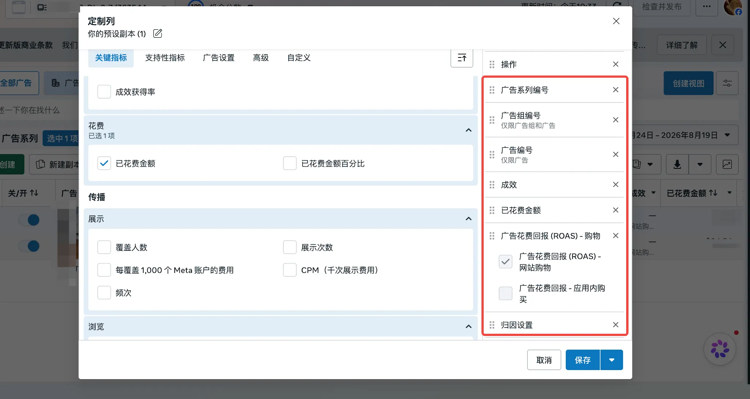The width and height of the screenshot is (750, 399).
Task: Grab the drag handle for ROAS 购物
Action: tap(492, 236)
